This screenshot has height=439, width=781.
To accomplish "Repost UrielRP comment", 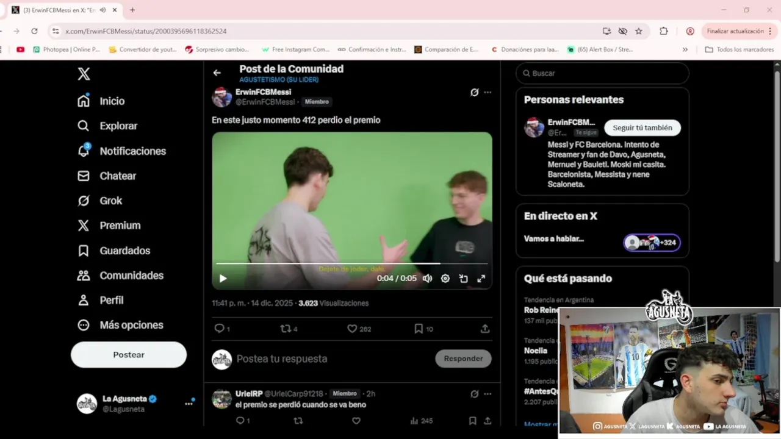I will (x=298, y=421).
